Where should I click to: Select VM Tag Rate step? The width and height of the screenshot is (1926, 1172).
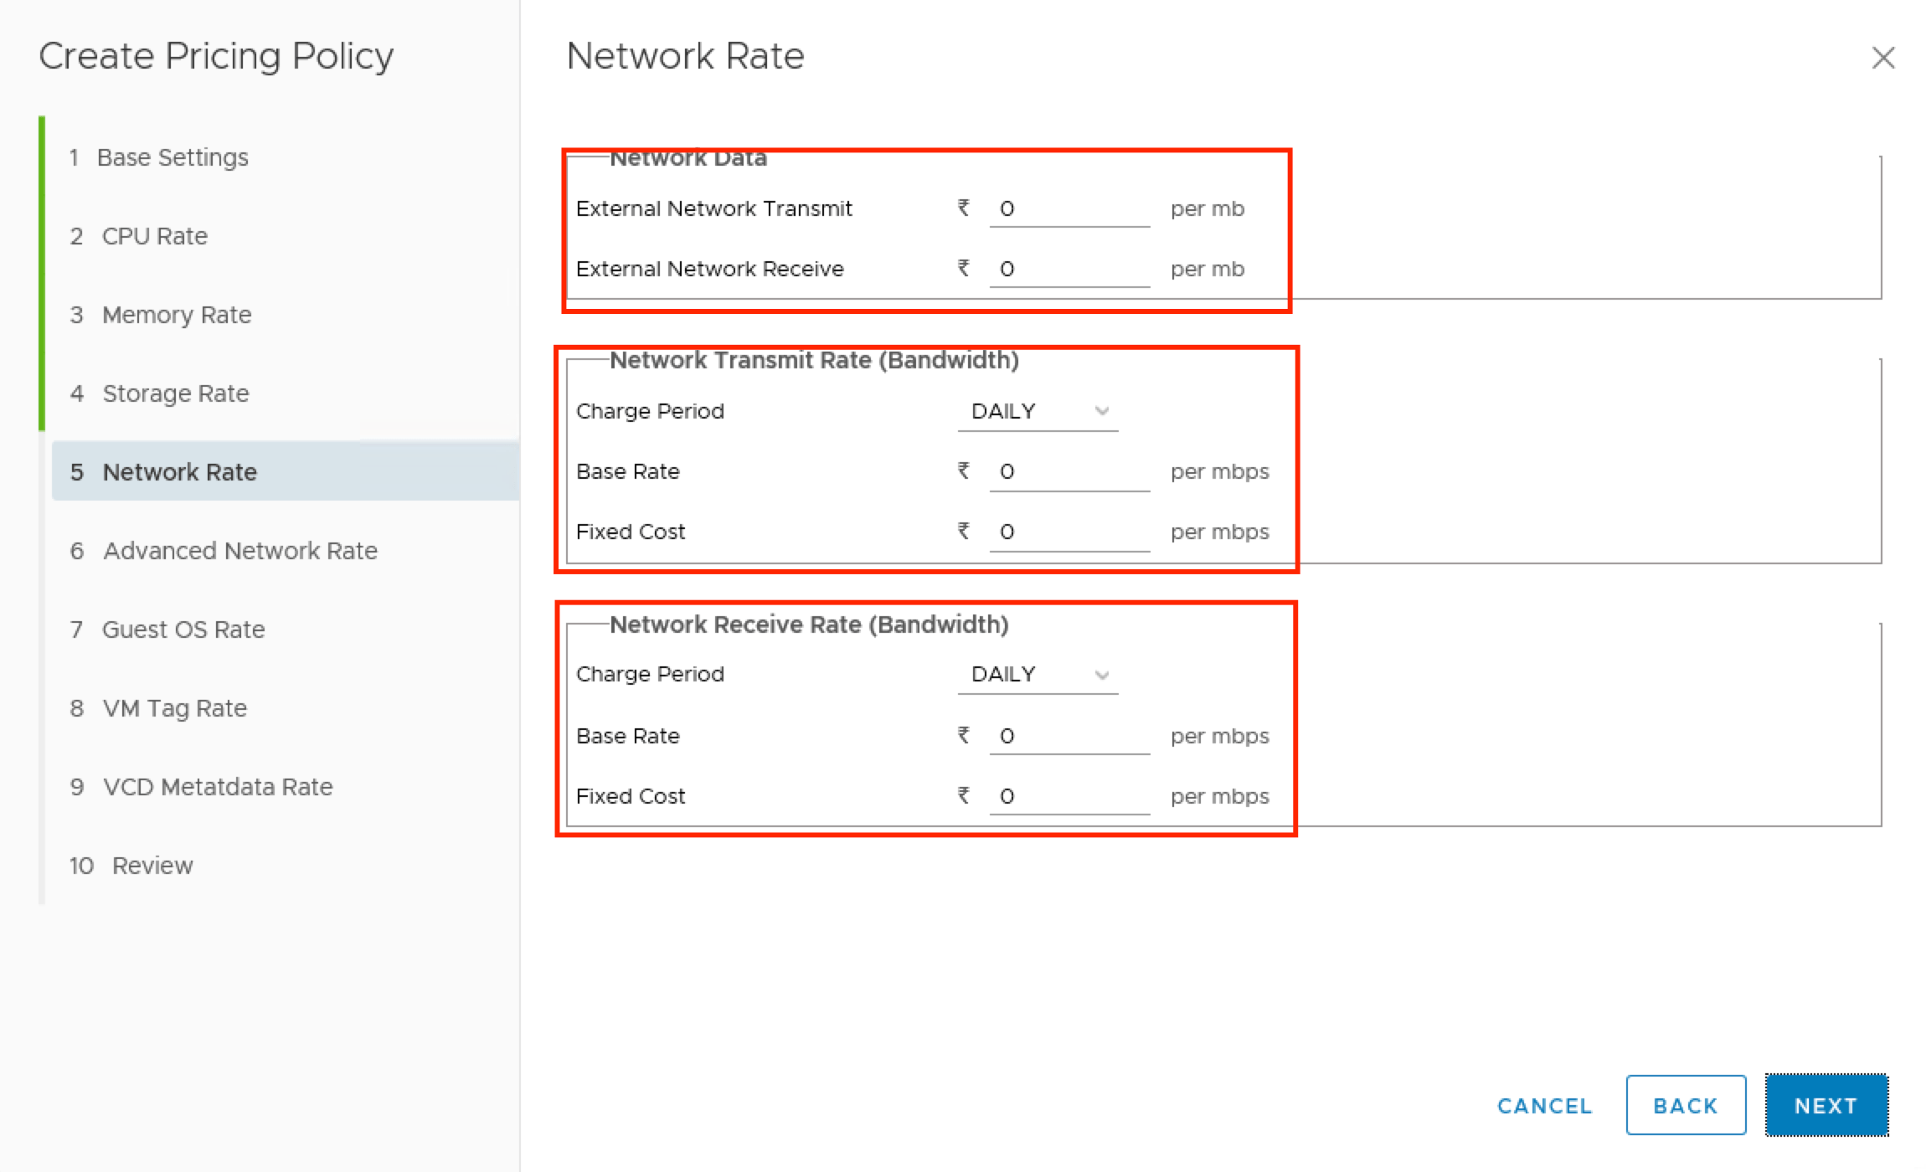(x=174, y=708)
